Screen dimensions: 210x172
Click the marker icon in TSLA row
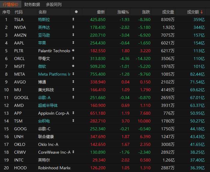(73, 19)
